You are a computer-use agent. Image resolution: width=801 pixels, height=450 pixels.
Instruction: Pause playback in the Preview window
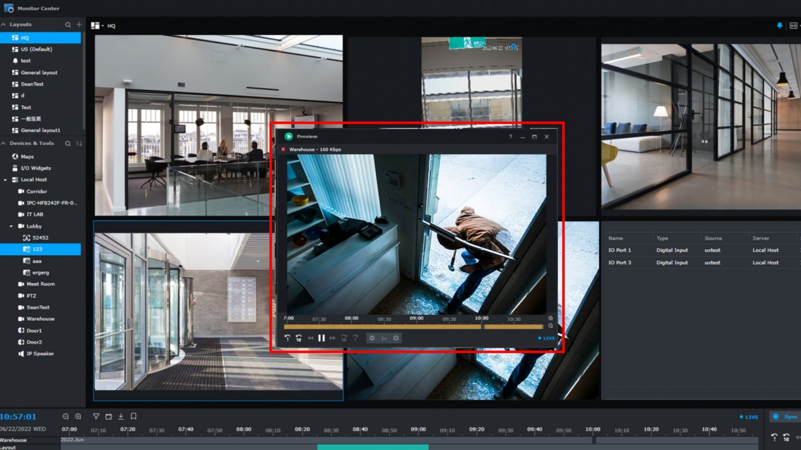pos(321,338)
